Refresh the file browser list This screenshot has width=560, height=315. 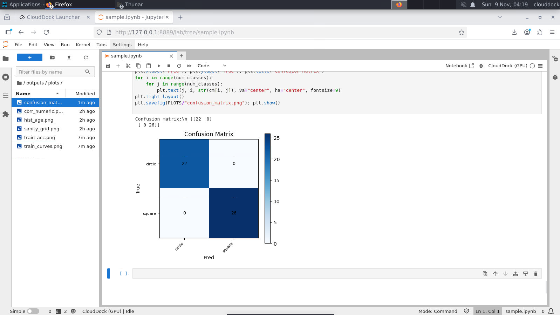(x=86, y=57)
